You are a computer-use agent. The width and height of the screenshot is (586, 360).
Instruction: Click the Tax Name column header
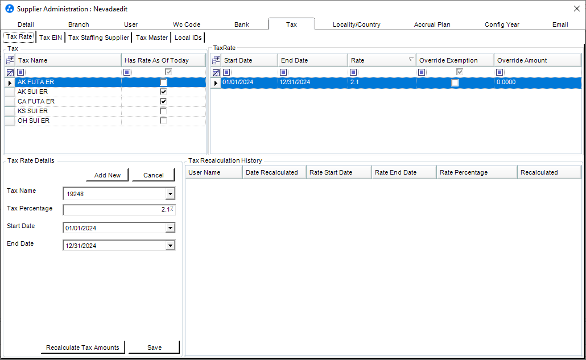(x=68, y=60)
